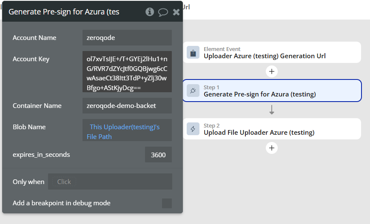The height and width of the screenshot is (224, 370).
Task: Add a step after Step 2
Action: pyautogui.click(x=272, y=148)
